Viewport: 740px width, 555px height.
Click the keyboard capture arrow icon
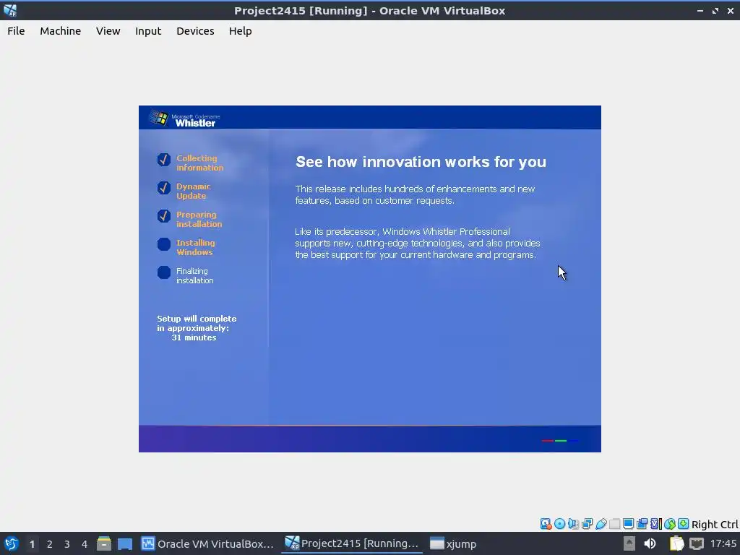click(684, 524)
